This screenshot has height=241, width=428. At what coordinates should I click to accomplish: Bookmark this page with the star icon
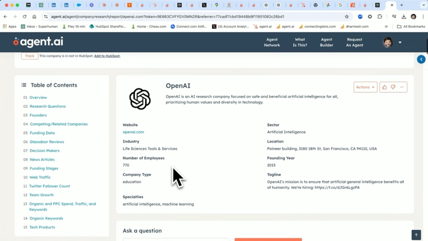[x=347, y=17]
